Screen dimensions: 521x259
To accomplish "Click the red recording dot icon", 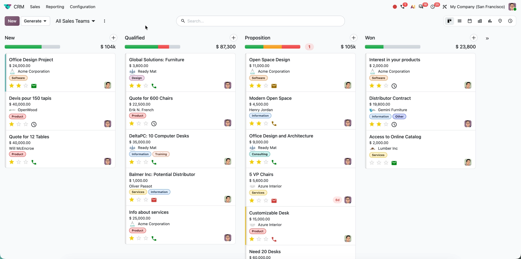I will pos(395,7).
